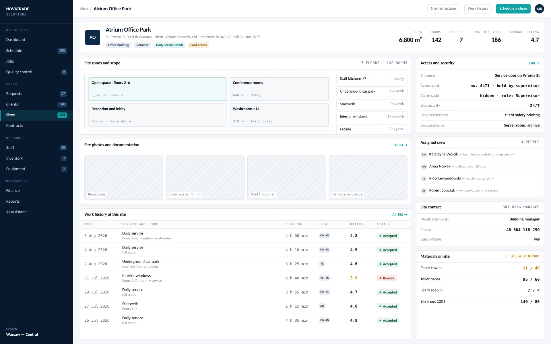Select the Open space floors 2–6 zone

157,89
